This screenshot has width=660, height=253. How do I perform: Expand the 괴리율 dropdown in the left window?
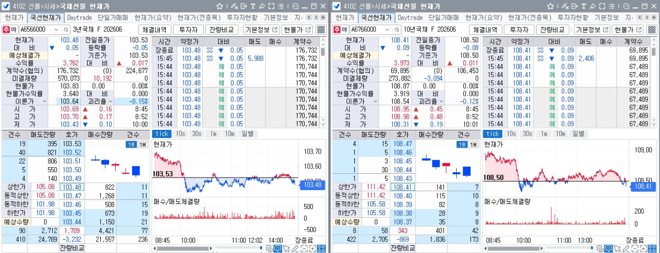111,101
